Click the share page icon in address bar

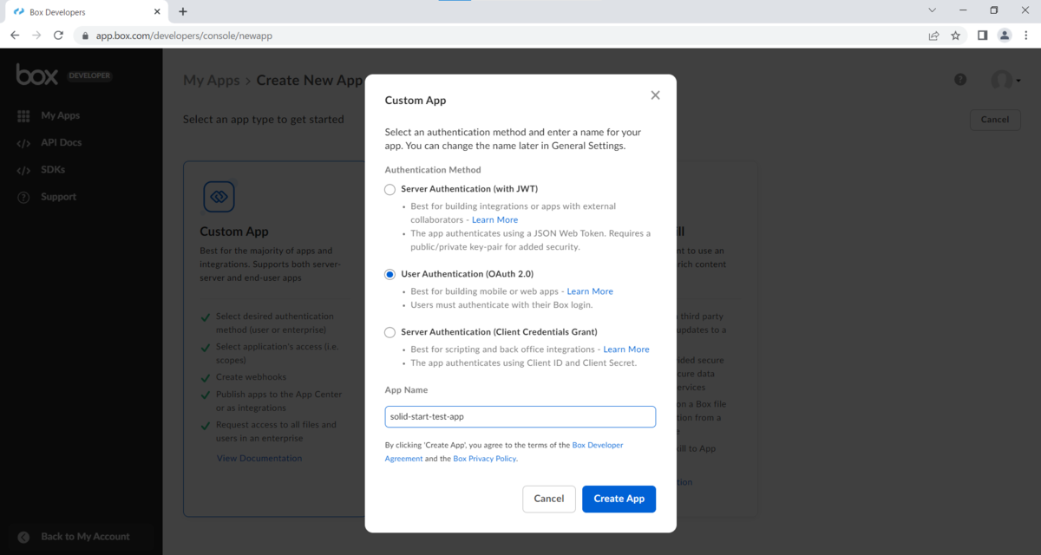pyautogui.click(x=933, y=36)
